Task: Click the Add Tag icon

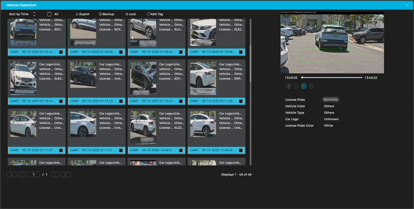Action: pyautogui.click(x=148, y=14)
